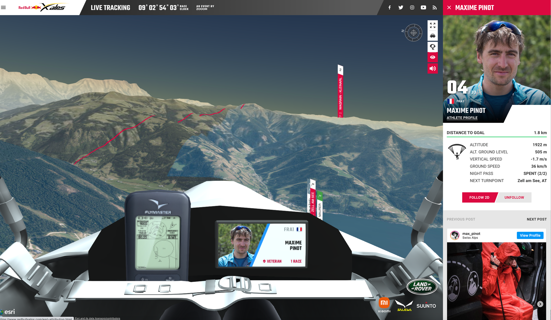Click the paraglider status icon in stats
551x320 pixels.
(457, 152)
